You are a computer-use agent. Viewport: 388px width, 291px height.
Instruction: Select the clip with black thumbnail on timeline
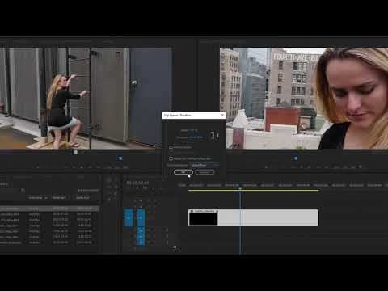click(x=253, y=217)
